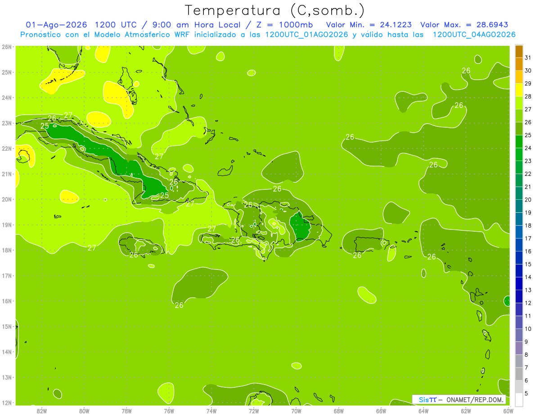
Task: Click the colorbar label '31'
Action: point(528,58)
